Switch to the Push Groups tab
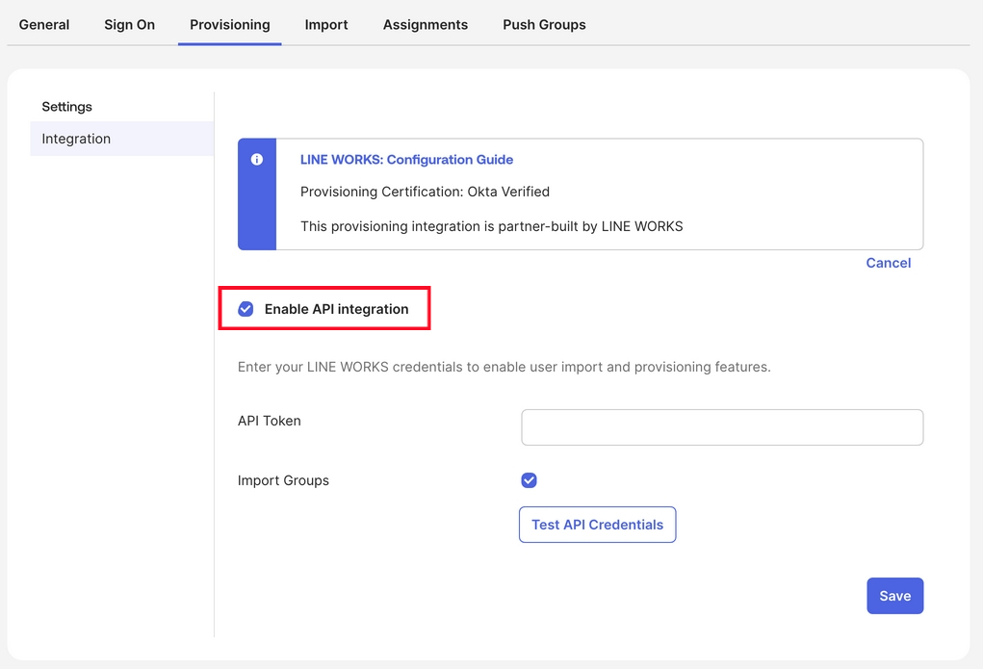983x669 pixels. point(544,24)
